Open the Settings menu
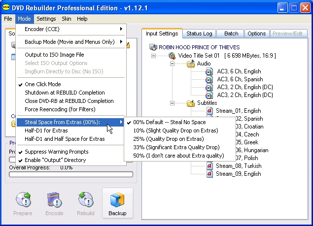 tap(46, 19)
